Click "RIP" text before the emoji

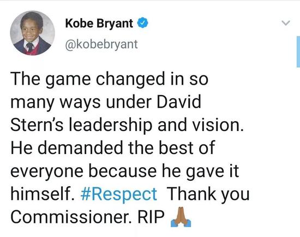point(151,217)
